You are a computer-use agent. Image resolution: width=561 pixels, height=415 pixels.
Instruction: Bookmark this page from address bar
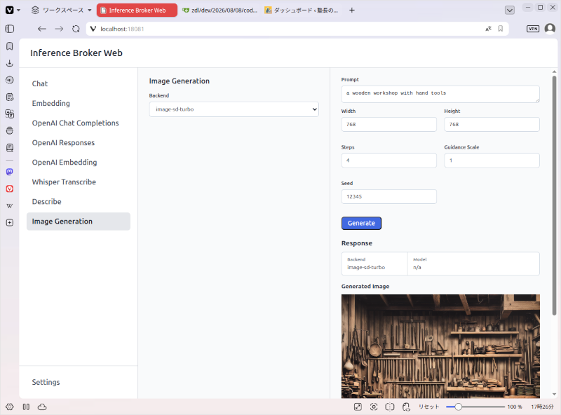pos(501,29)
